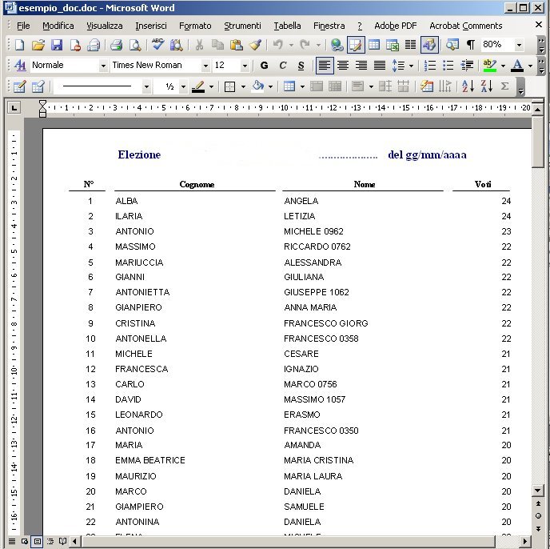
Task: Toggle underline with the S button
Action: tap(301, 66)
